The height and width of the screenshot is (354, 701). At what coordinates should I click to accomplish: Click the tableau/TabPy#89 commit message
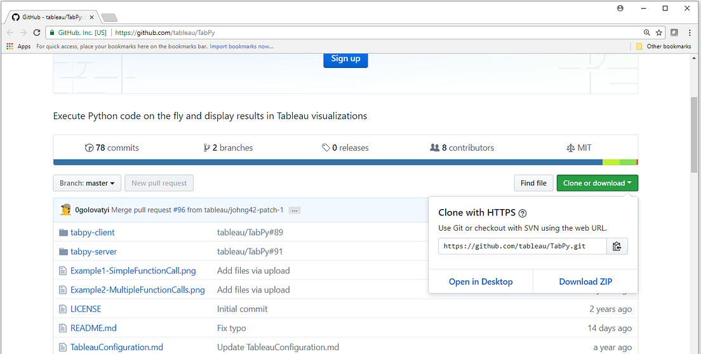(250, 232)
